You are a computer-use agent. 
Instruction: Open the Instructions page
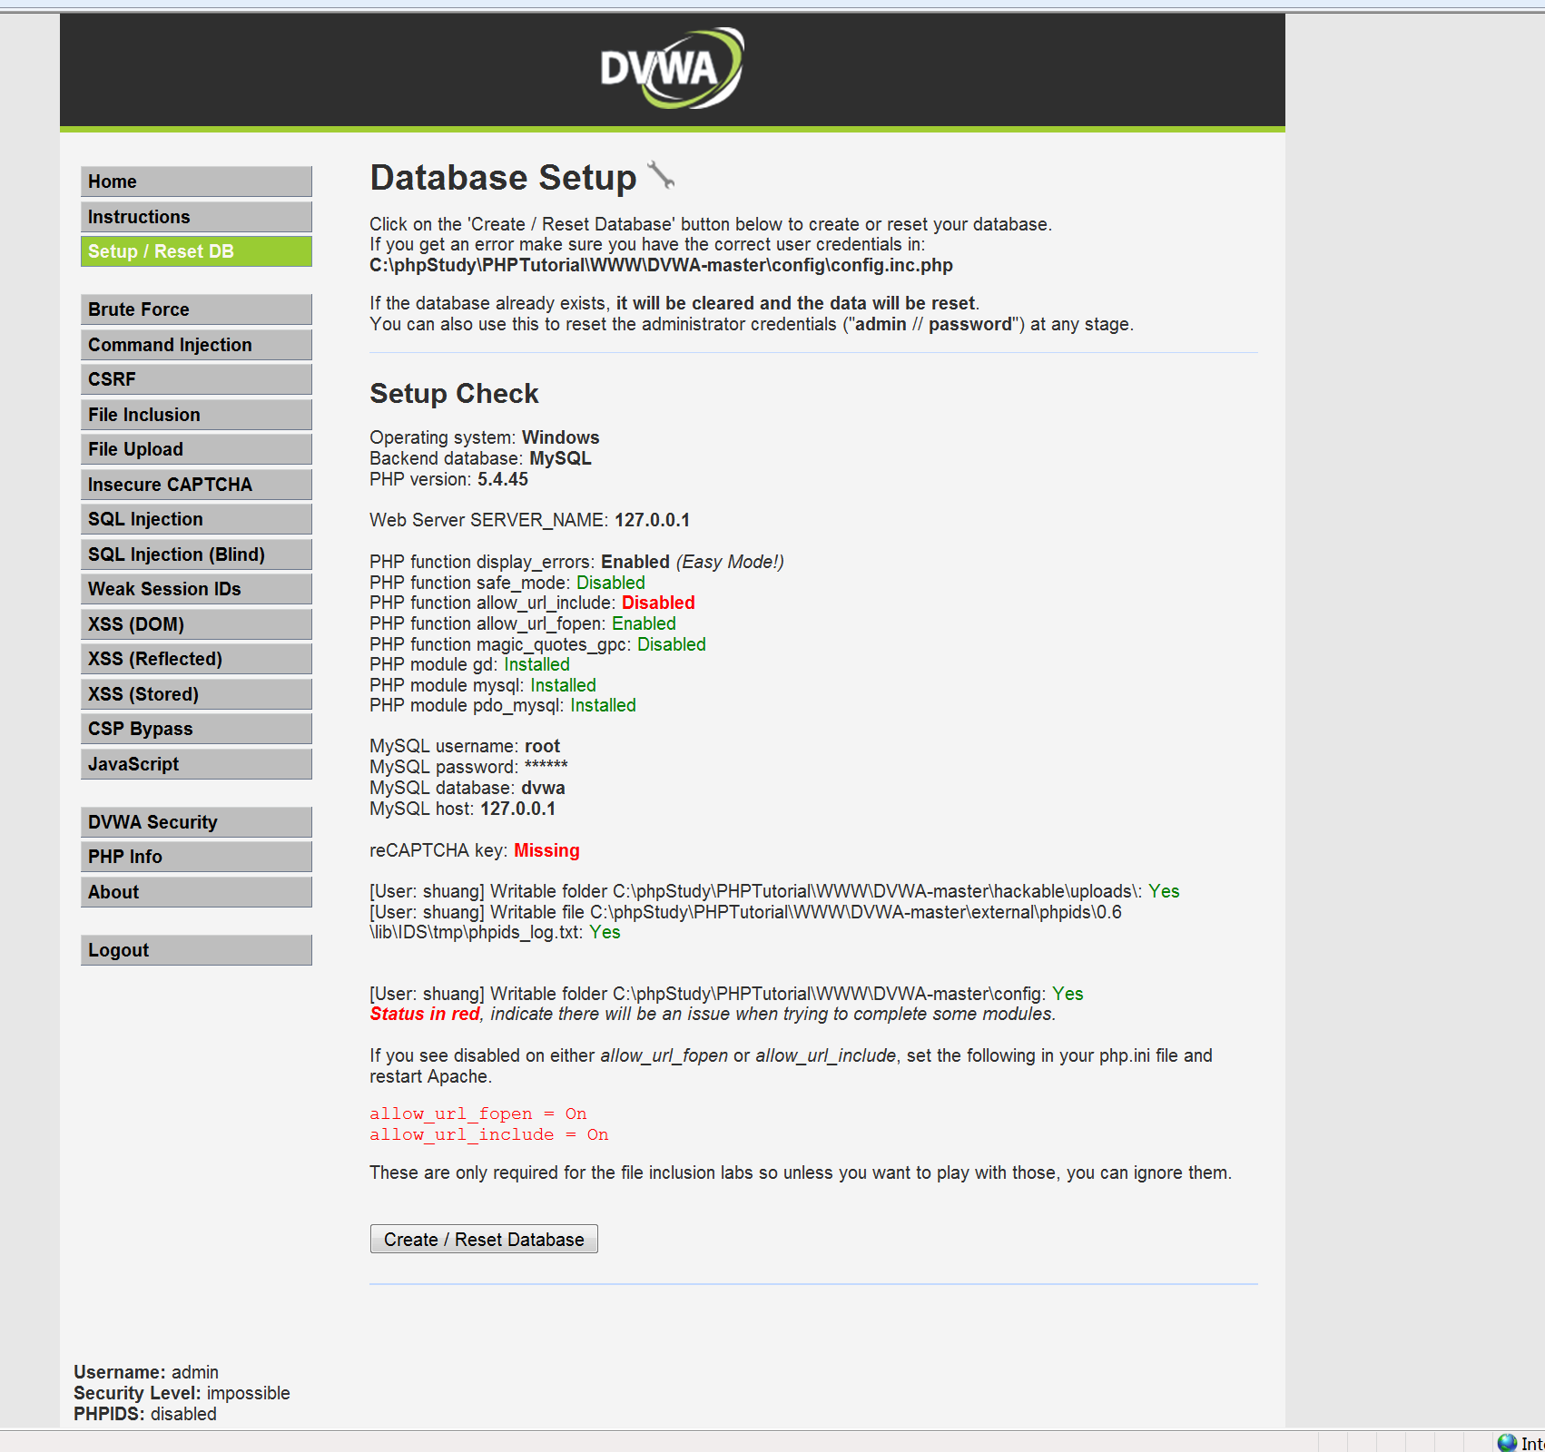coord(196,217)
